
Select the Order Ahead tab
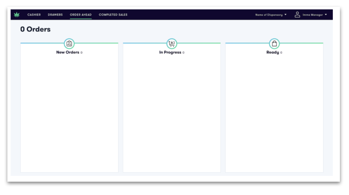81,15
